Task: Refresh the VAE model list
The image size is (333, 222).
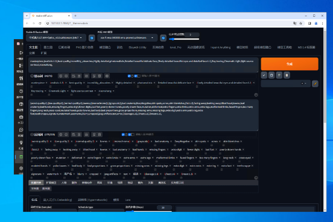Action: pyautogui.click(x=163, y=38)
